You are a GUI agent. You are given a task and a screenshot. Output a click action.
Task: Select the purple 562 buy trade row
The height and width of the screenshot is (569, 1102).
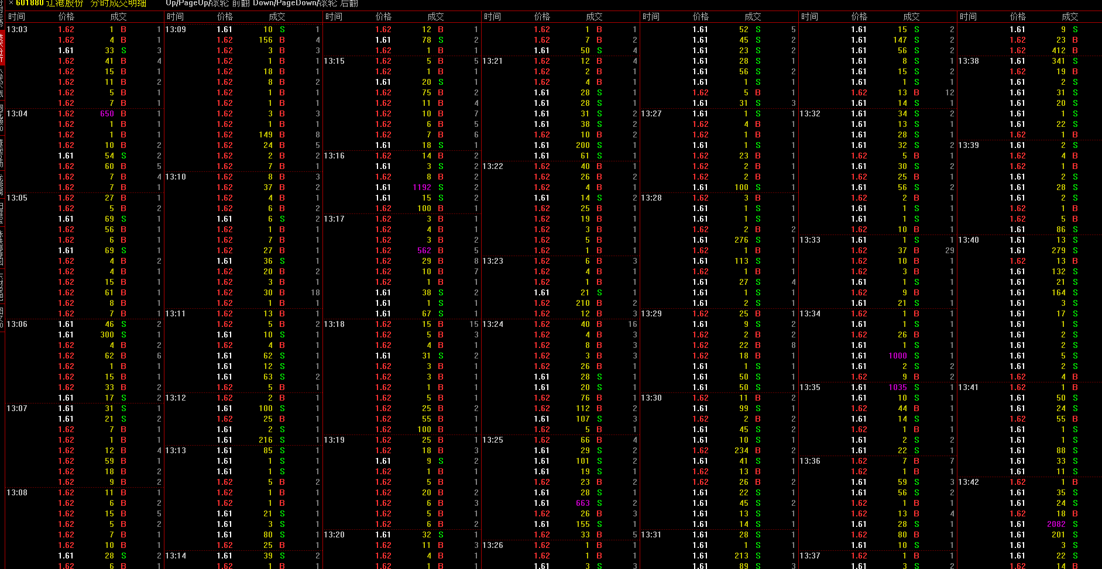(x=424, y=251)
